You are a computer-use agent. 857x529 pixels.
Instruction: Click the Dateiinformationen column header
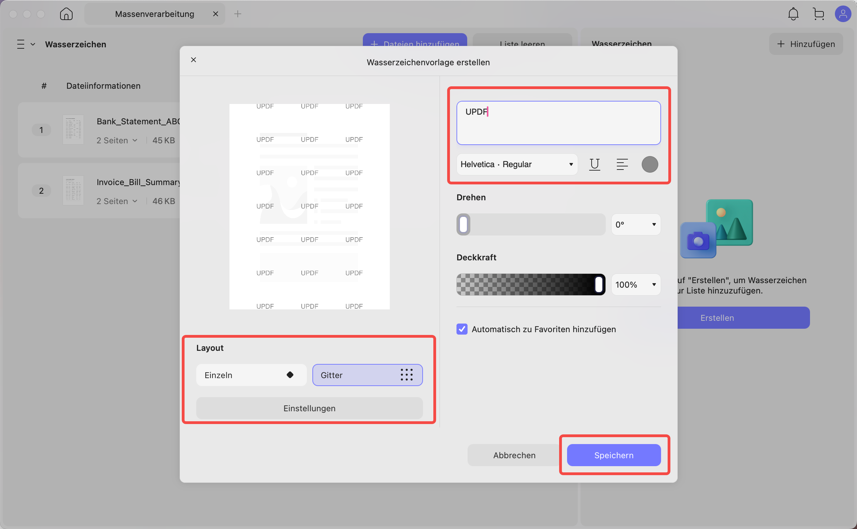coord(103,86)
